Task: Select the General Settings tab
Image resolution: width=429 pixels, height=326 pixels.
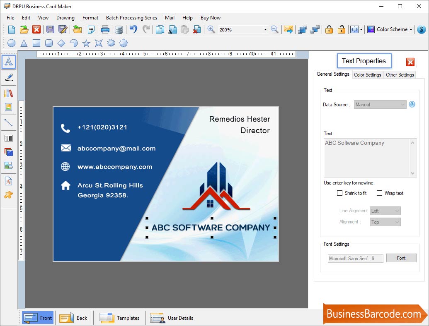Action: click(333, 74)
